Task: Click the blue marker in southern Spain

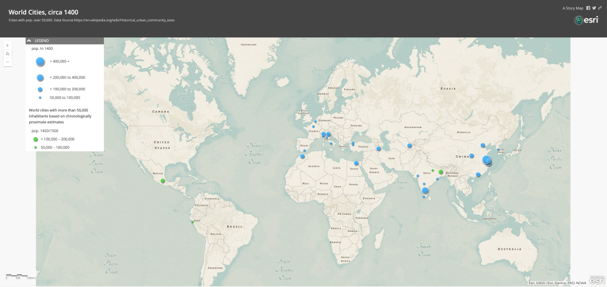Action: pos(303,157)
